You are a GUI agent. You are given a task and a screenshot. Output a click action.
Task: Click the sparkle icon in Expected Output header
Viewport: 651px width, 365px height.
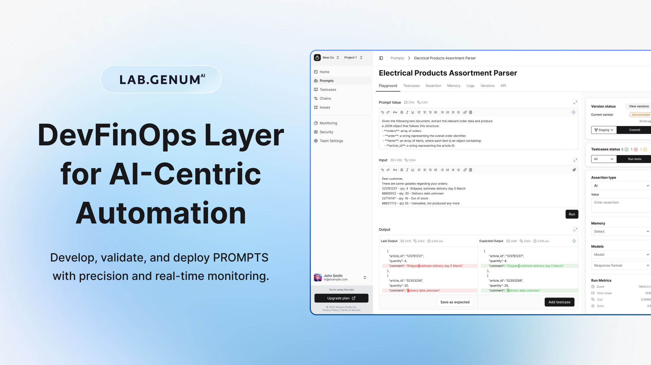click(574, 241)
